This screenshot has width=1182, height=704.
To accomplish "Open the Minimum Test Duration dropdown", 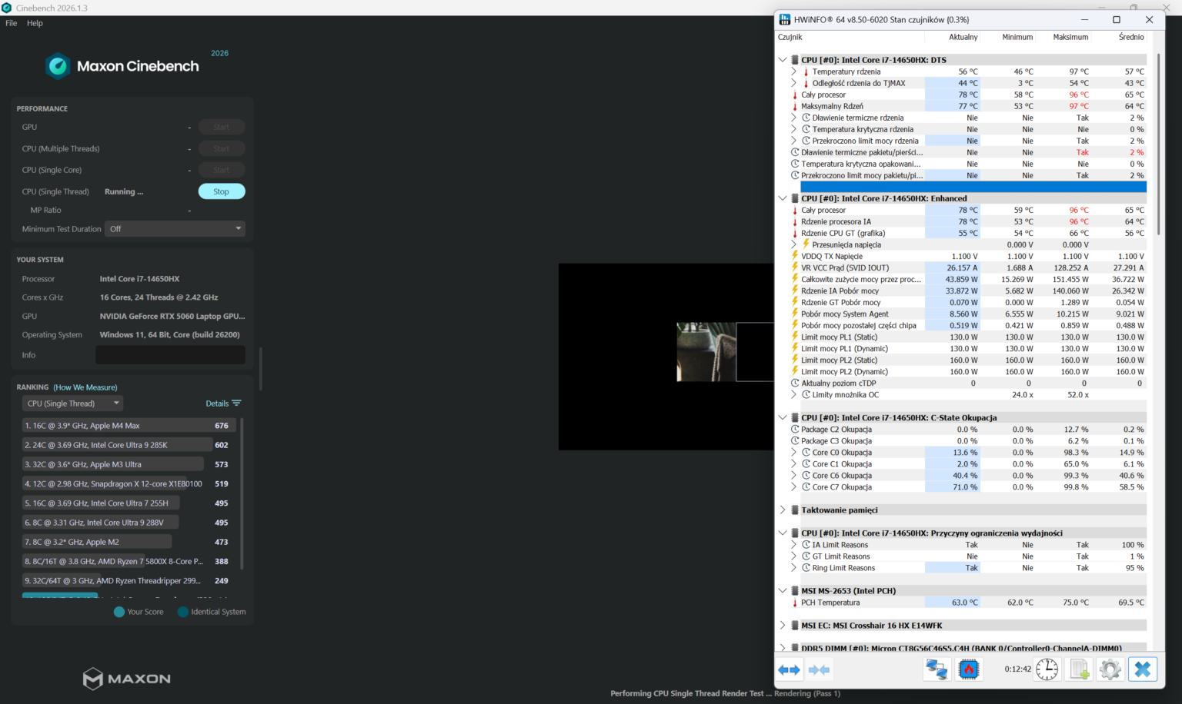I will (x=175, y=229).
